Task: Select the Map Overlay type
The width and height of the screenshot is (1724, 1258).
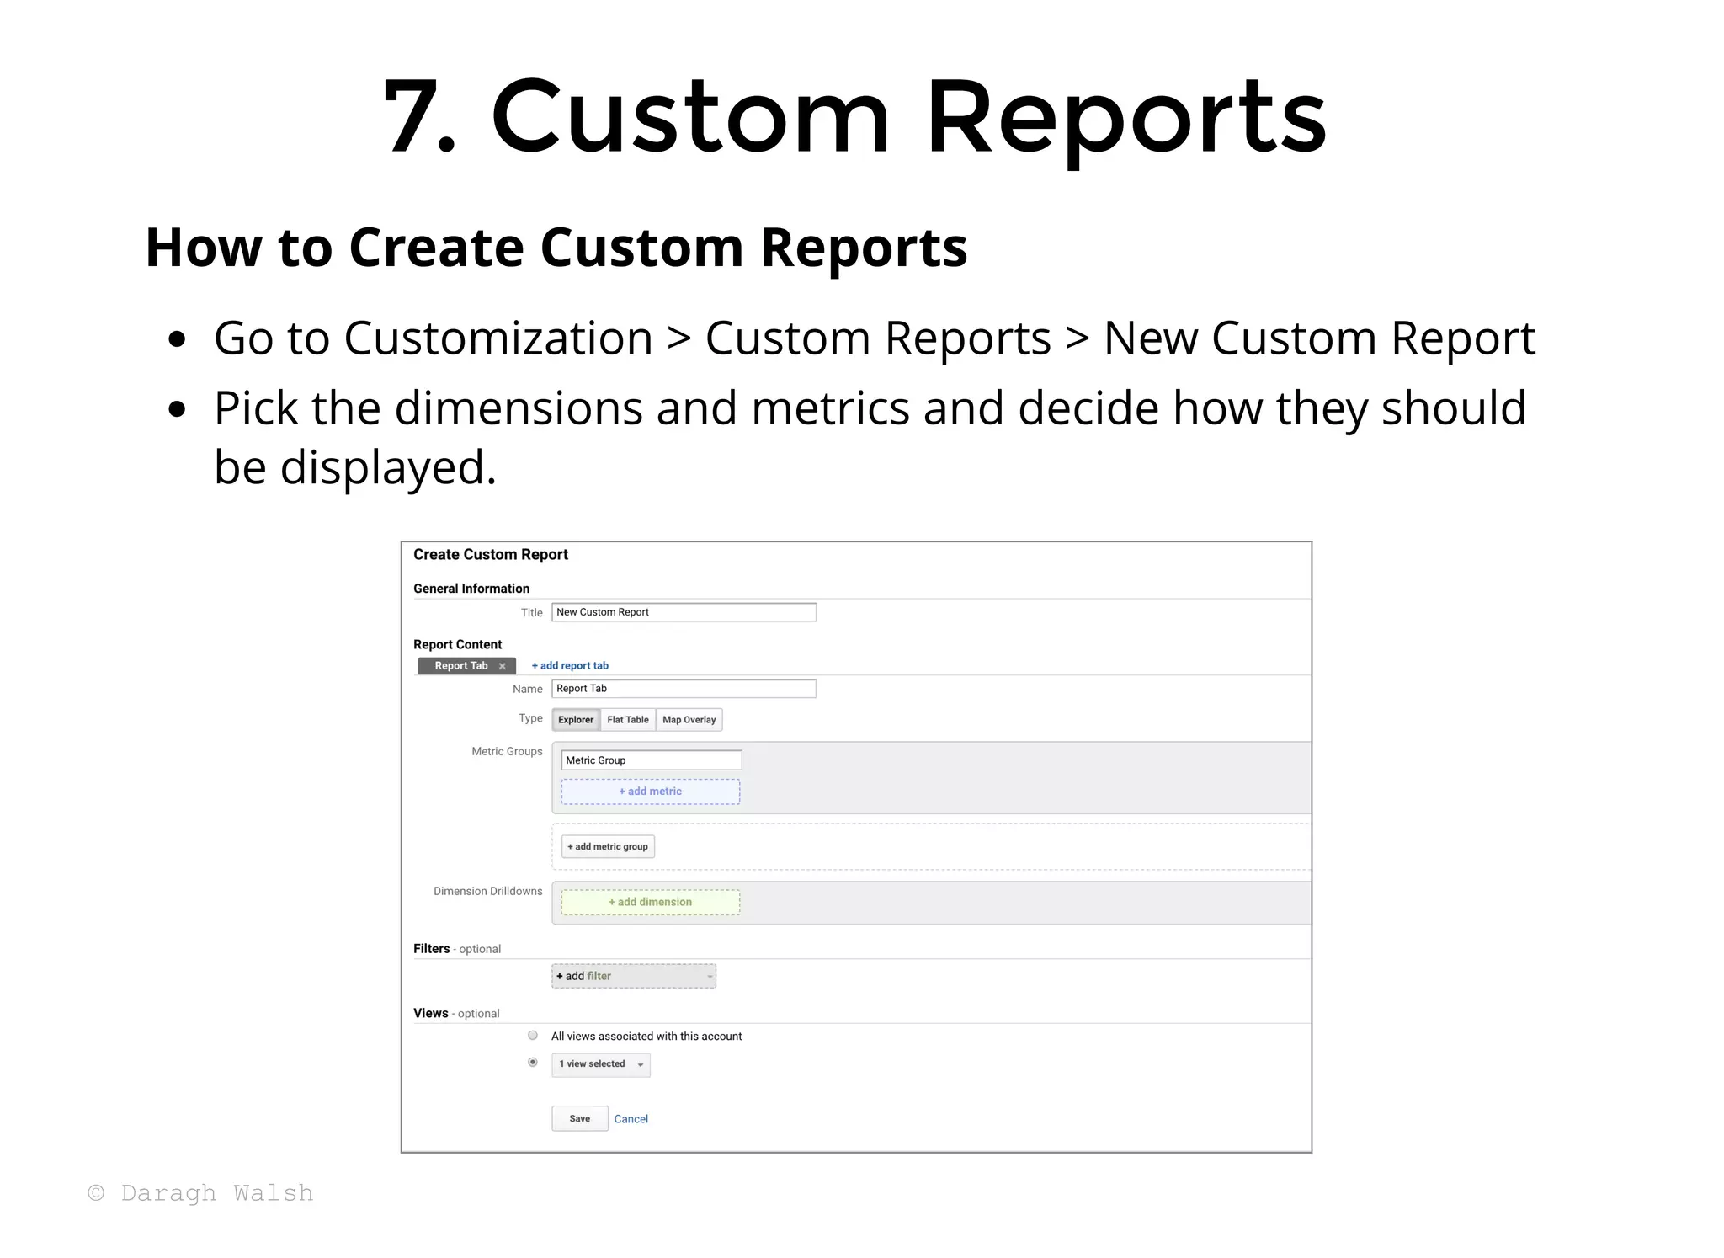Action: click(x=689, y=720)
